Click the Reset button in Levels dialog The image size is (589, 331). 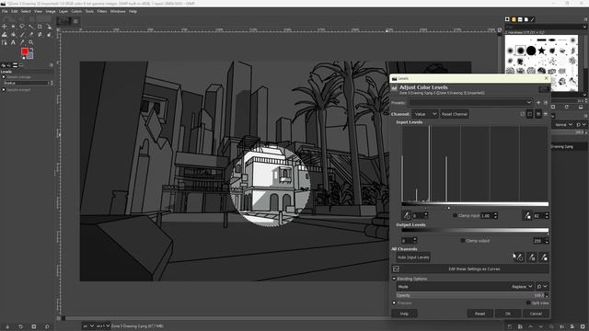(x=479, y=314)
